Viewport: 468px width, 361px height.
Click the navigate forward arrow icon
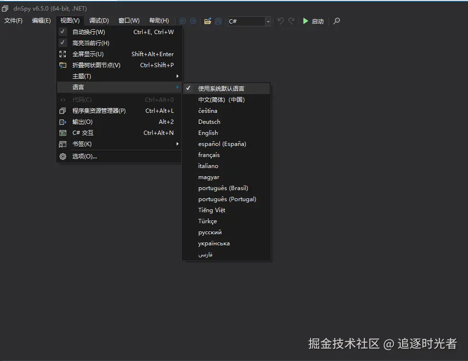[193, 21]
